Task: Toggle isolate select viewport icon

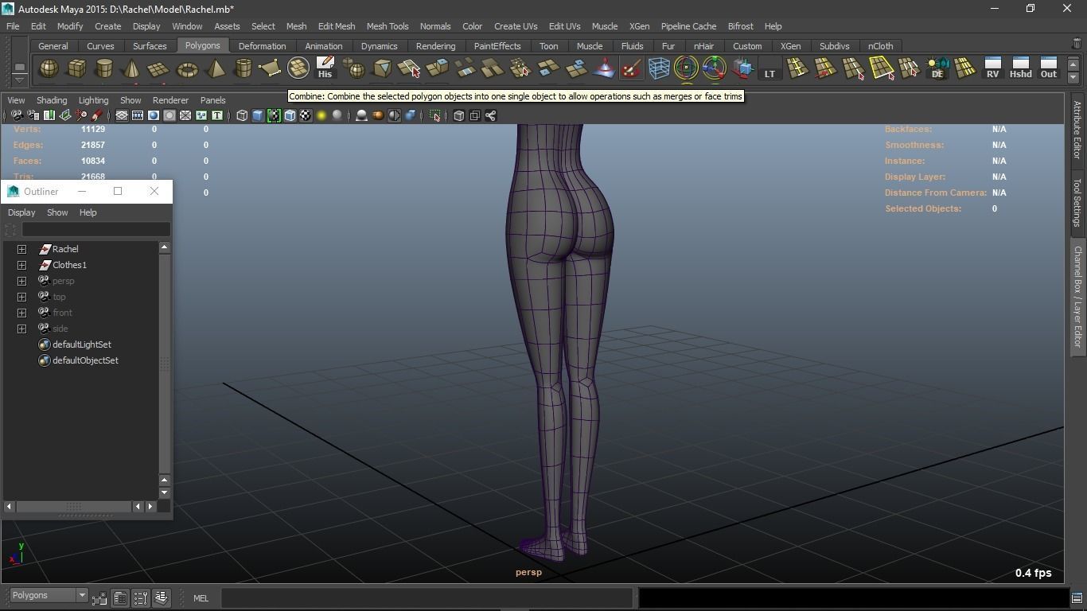Action: (435, 116)
